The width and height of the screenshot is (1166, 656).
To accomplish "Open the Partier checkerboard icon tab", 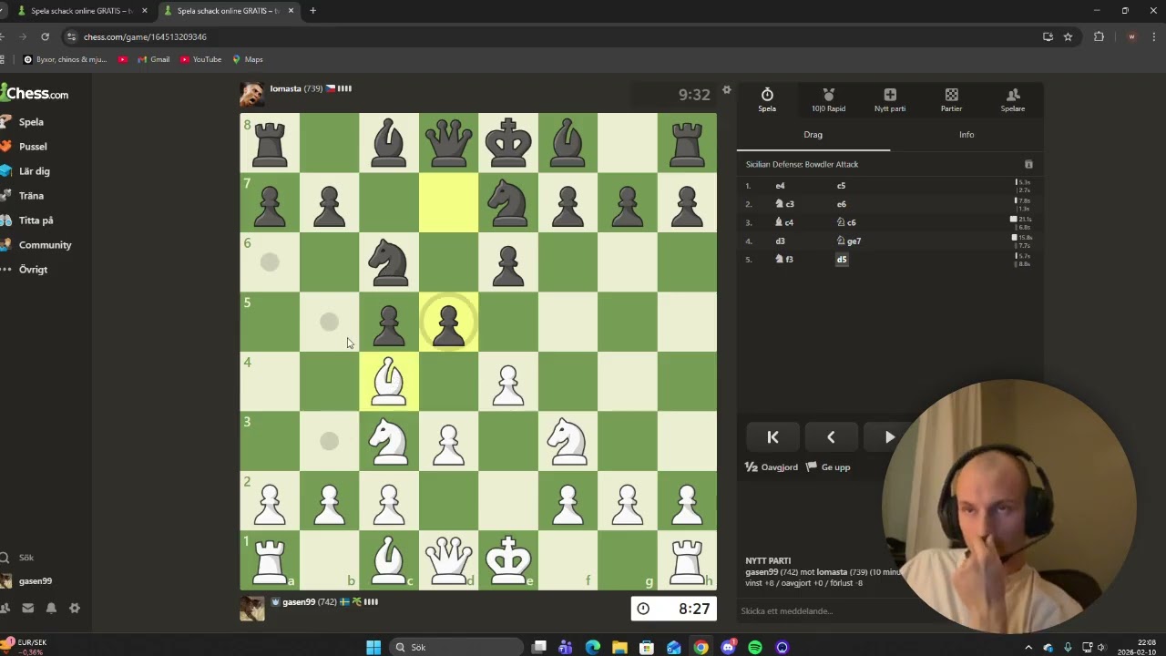I will point(951,100).
